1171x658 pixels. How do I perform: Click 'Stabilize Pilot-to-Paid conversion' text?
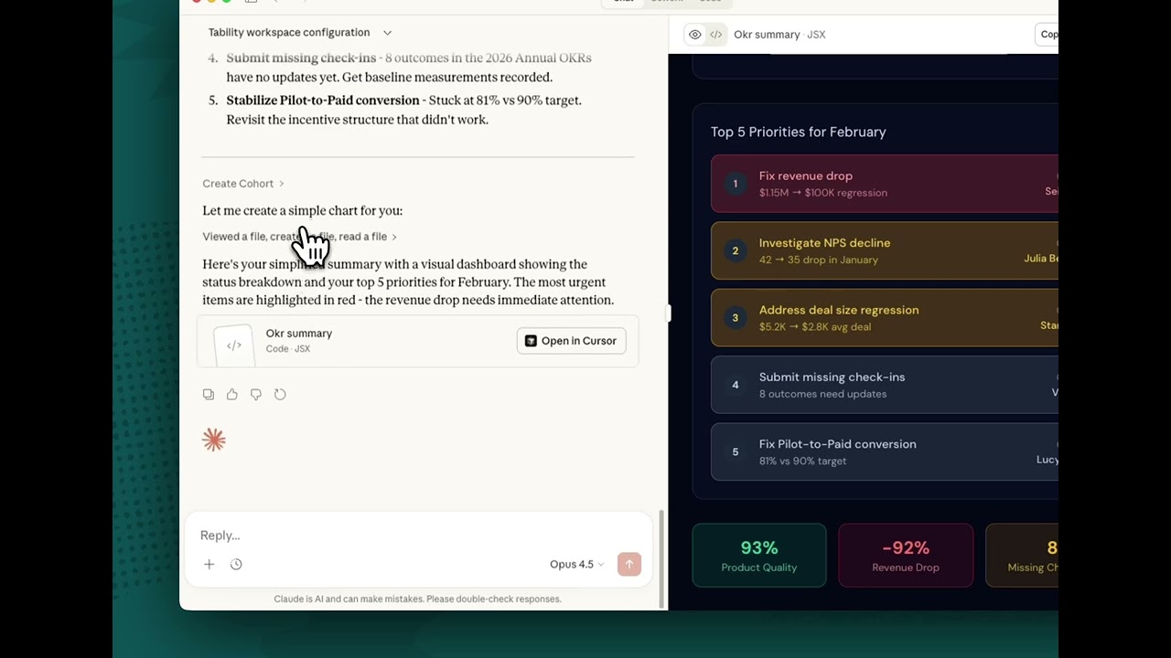click(x=323, y=101)
